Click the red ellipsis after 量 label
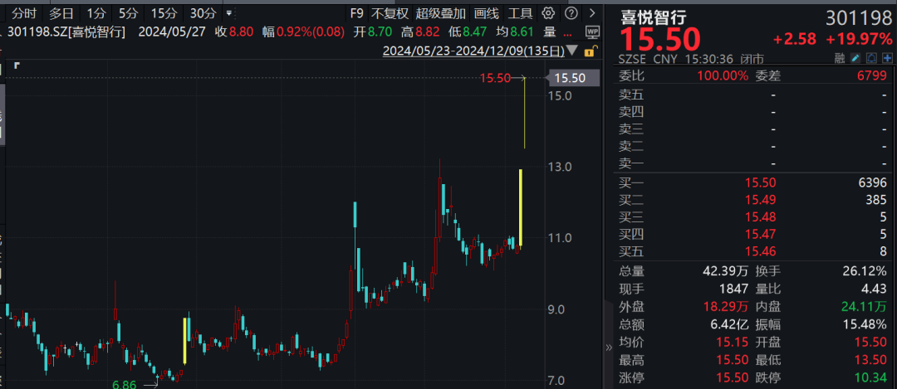The height and width of the screenshot is (389, 897). (x=567, y=33)
